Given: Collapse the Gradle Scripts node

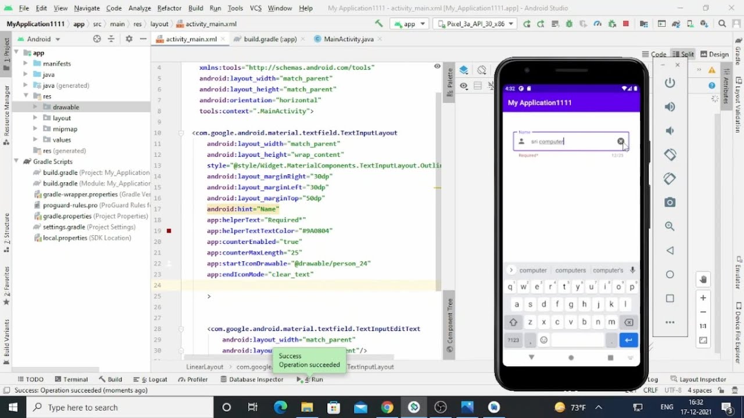Looking at the screenshot, I should pyautogui.click(x=17, y=161).
